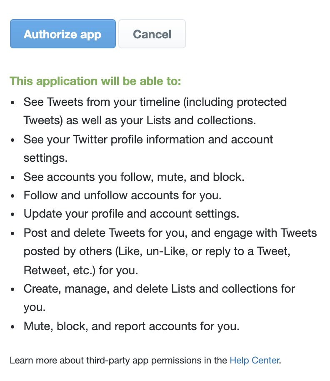Open the Help Center link

[254, 360]
